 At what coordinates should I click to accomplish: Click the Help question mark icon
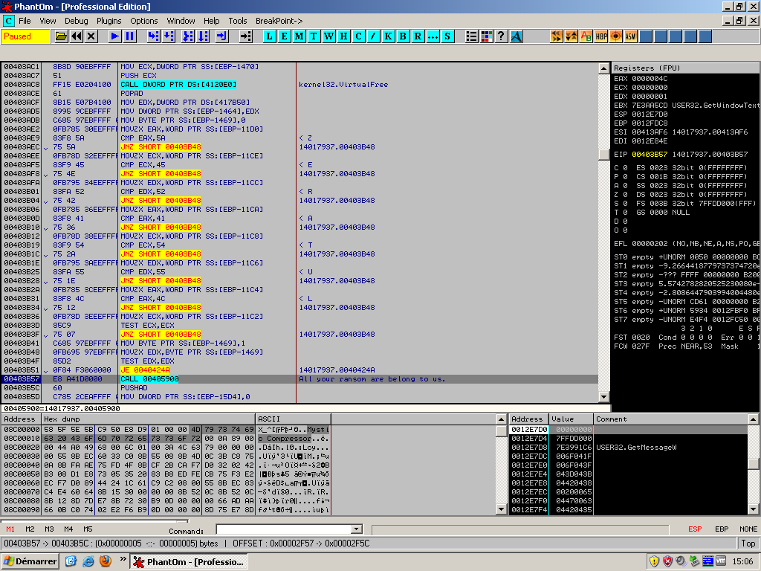pyautogui.click(x=502, y=36)
